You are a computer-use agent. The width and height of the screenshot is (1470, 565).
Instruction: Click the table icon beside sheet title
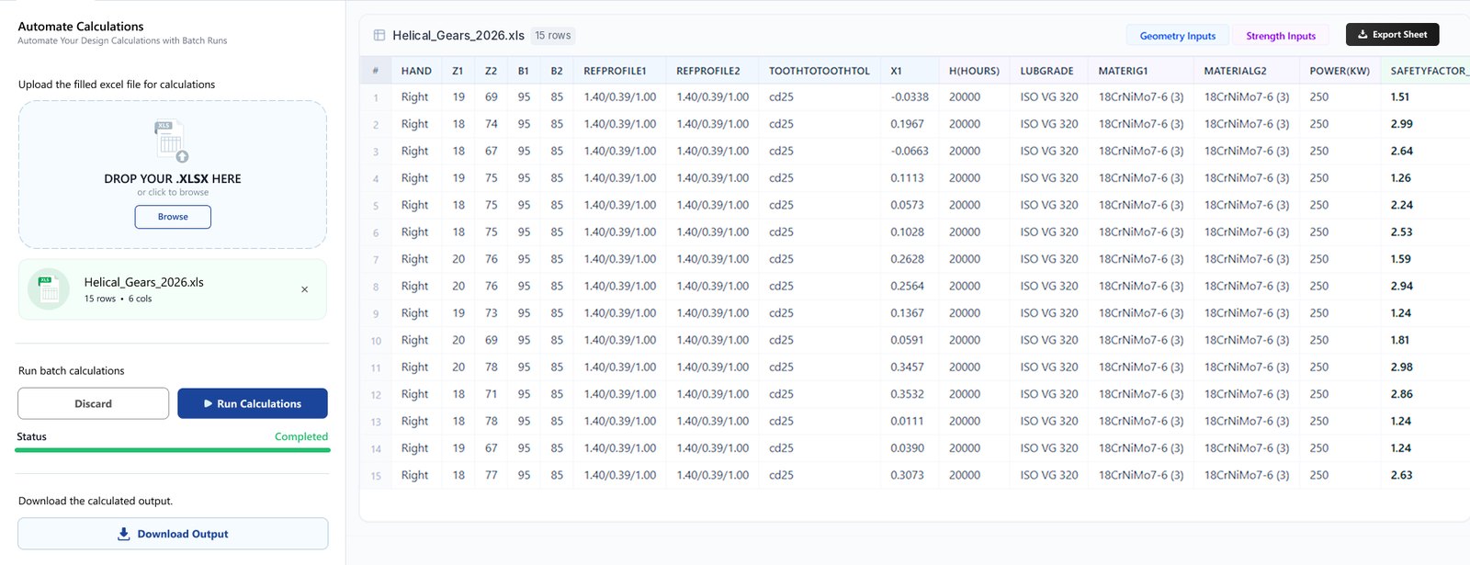coord(379,35)
